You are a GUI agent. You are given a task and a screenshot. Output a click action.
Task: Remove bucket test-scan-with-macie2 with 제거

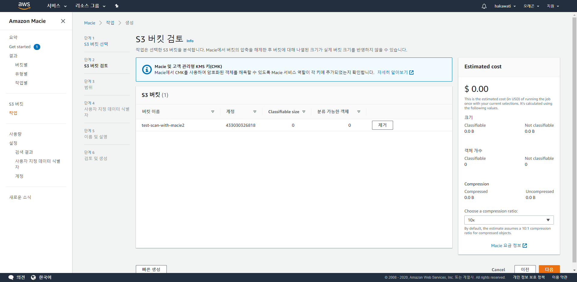[x=382, y=125]
